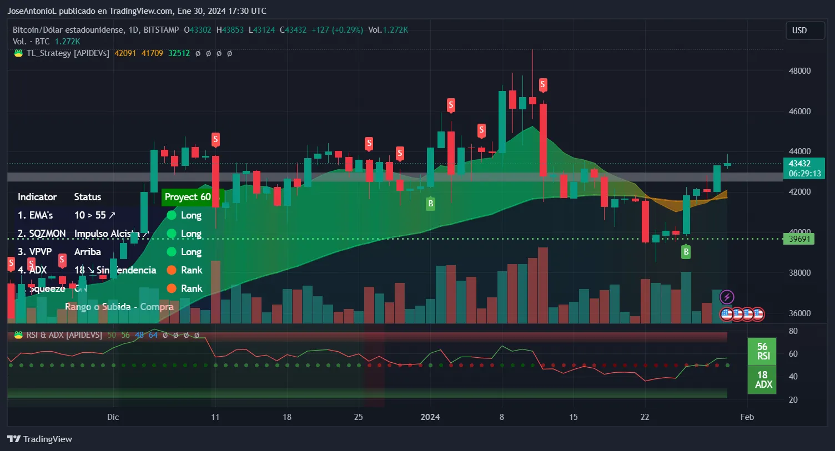This screenshot has height=451, width=835.
Task: Open the USD currency selector
Action: (805, 31)
